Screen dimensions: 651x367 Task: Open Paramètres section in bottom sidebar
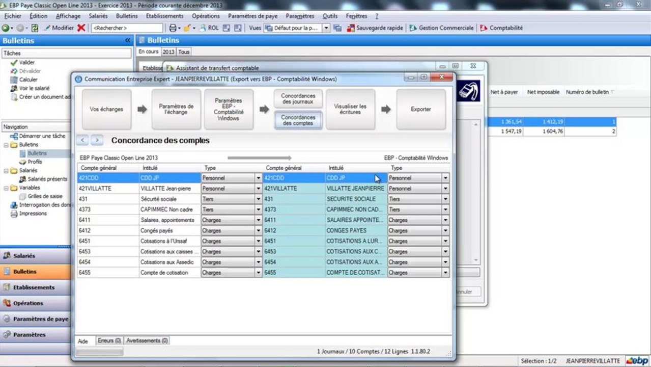click(x=36, y=335)
